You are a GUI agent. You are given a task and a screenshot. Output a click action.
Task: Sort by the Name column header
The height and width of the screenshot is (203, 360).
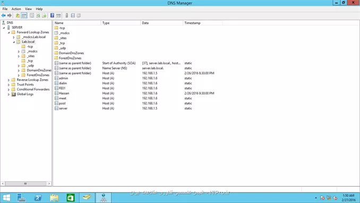pyautogui.click(x=77, y=23)
